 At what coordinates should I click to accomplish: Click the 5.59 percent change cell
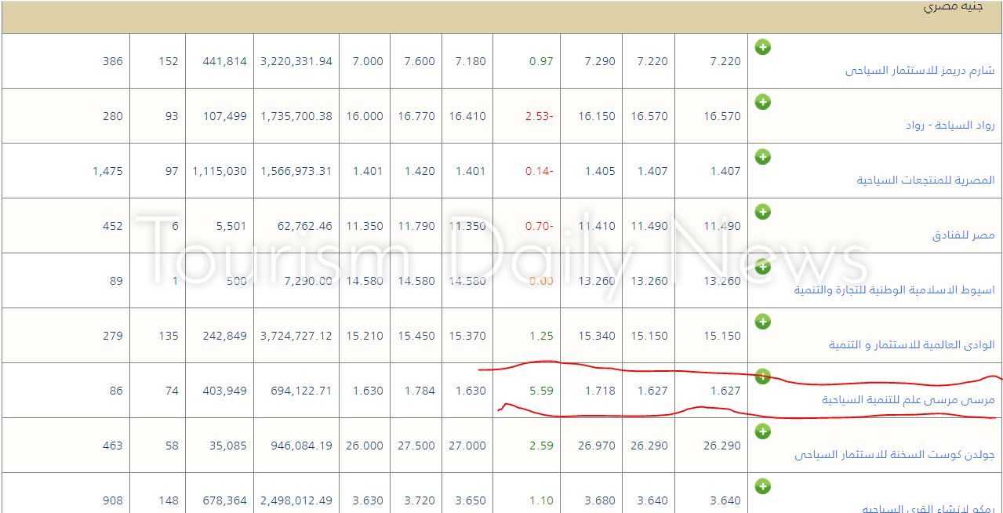[x=541, y=391]
